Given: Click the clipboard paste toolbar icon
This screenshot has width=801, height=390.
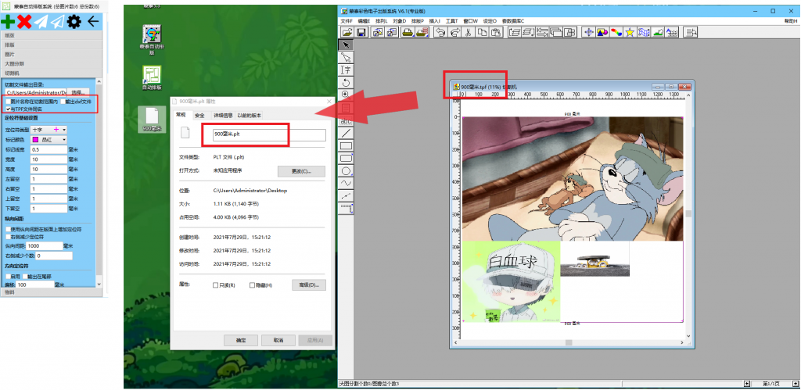Looking at the screenshot, I should 495,32.
